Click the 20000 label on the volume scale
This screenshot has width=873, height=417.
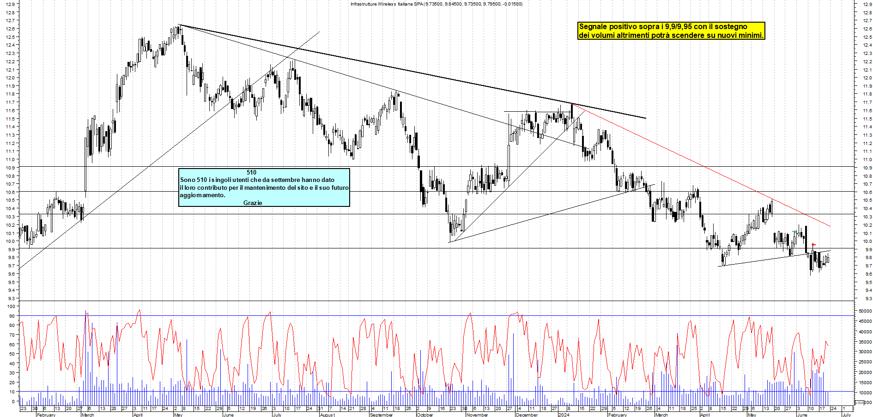[865, 372]
